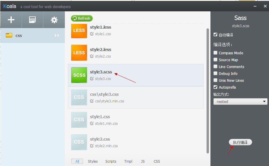Click the SCSS badge for style3.scss
Image resolution: width=269 pixels, height=166 pixels.
pos(79,75)
